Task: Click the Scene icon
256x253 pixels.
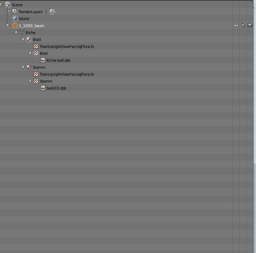Action: [x=8, y=5]
